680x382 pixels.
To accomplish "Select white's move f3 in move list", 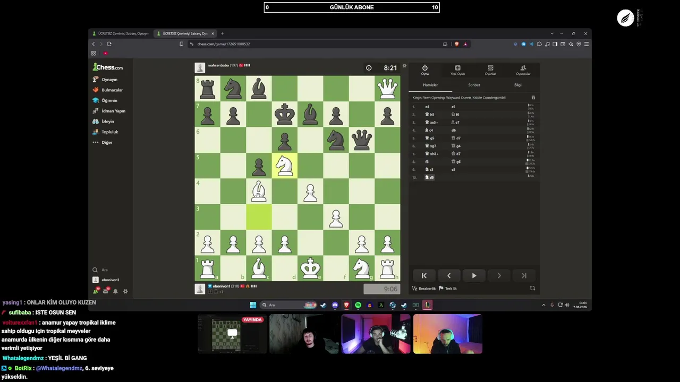I will point(427,162).
